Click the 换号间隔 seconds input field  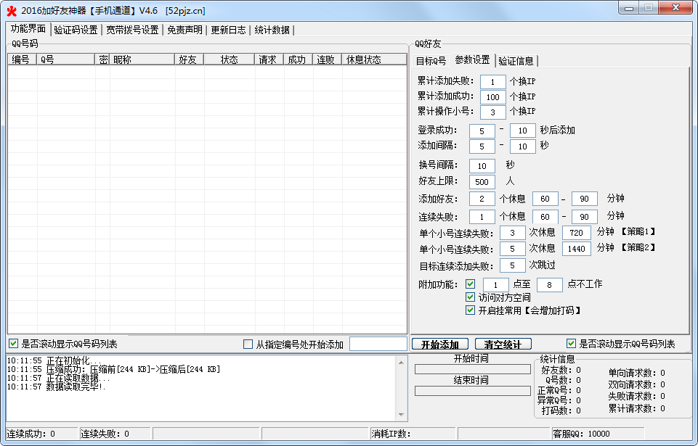coord(482,165)
